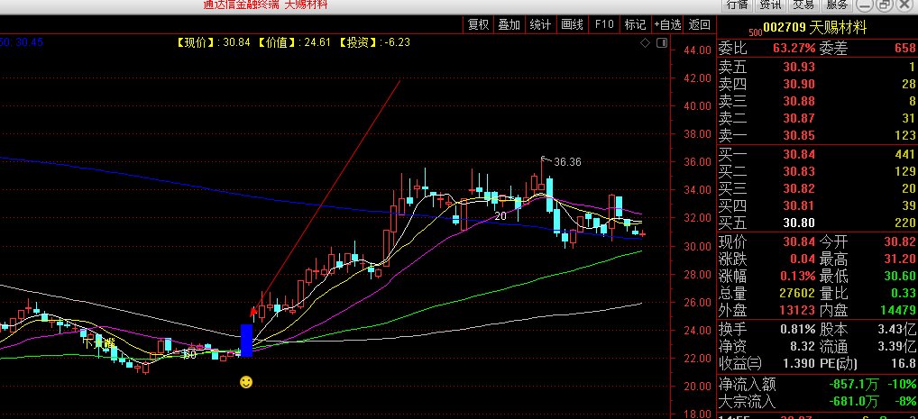Image resolution: width=918 pixels, height=419 pixels.
Task: Add stock with +自选 button
Action: point(667,25)
